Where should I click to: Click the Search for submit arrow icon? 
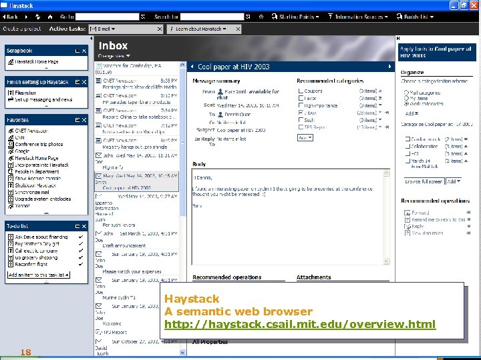click(248, 17)
